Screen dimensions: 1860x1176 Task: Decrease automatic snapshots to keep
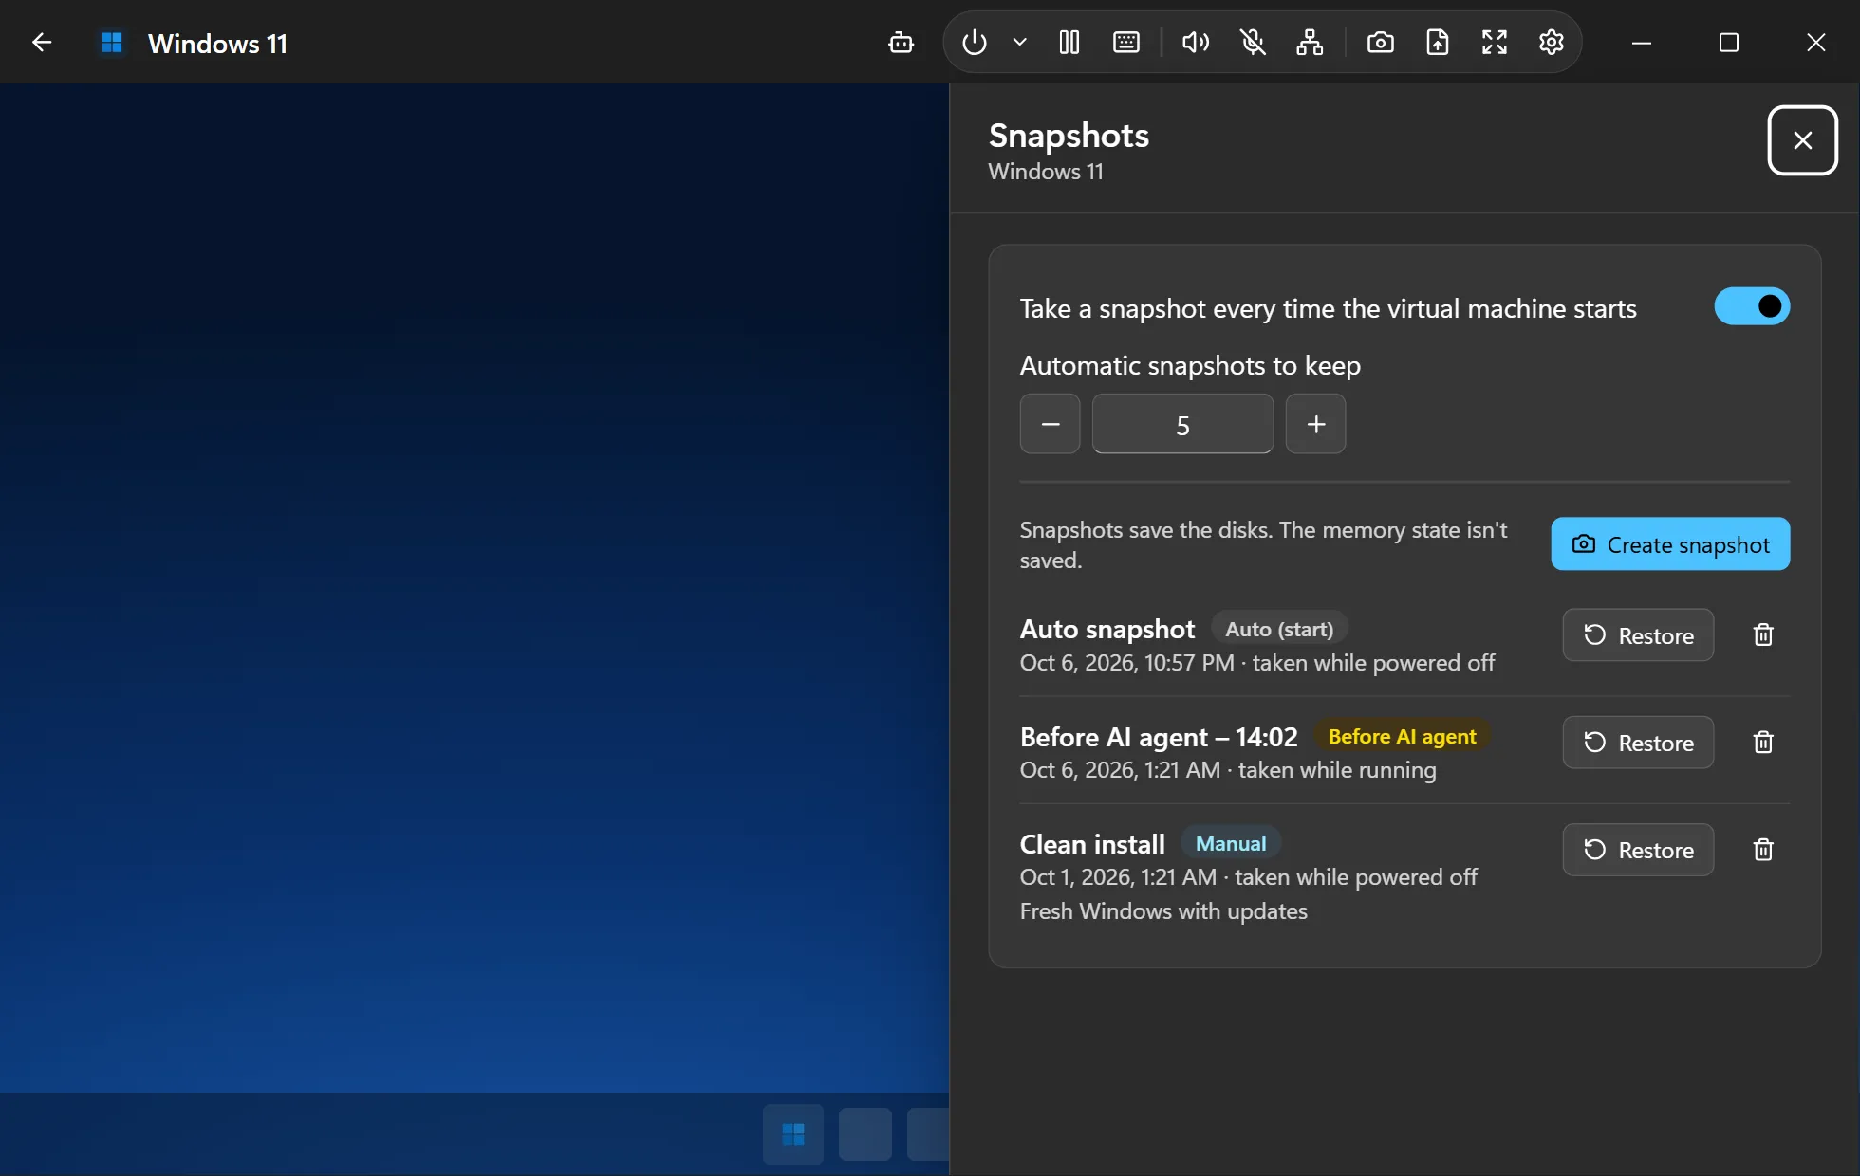(x=1051, y=424)
